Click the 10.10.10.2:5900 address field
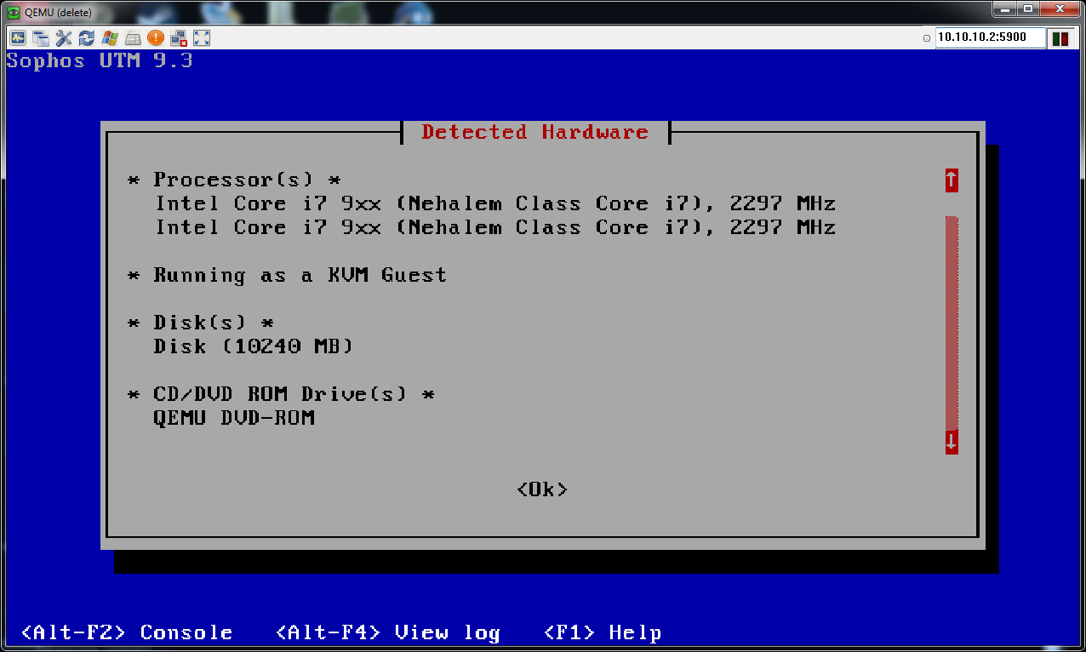This screenshot has height=652, width=1086. pos(991,37)
